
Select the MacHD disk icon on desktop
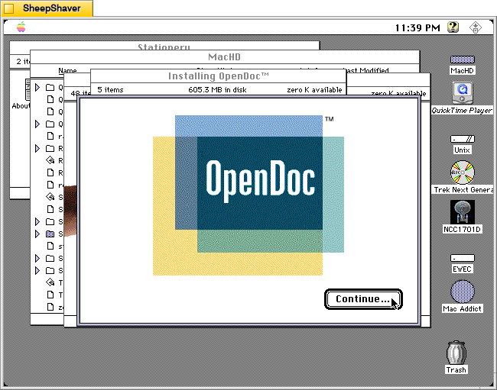coord(462,60)
